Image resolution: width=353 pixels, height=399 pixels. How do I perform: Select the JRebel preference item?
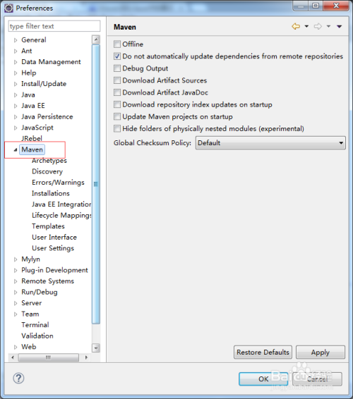(x=32, y=138)
